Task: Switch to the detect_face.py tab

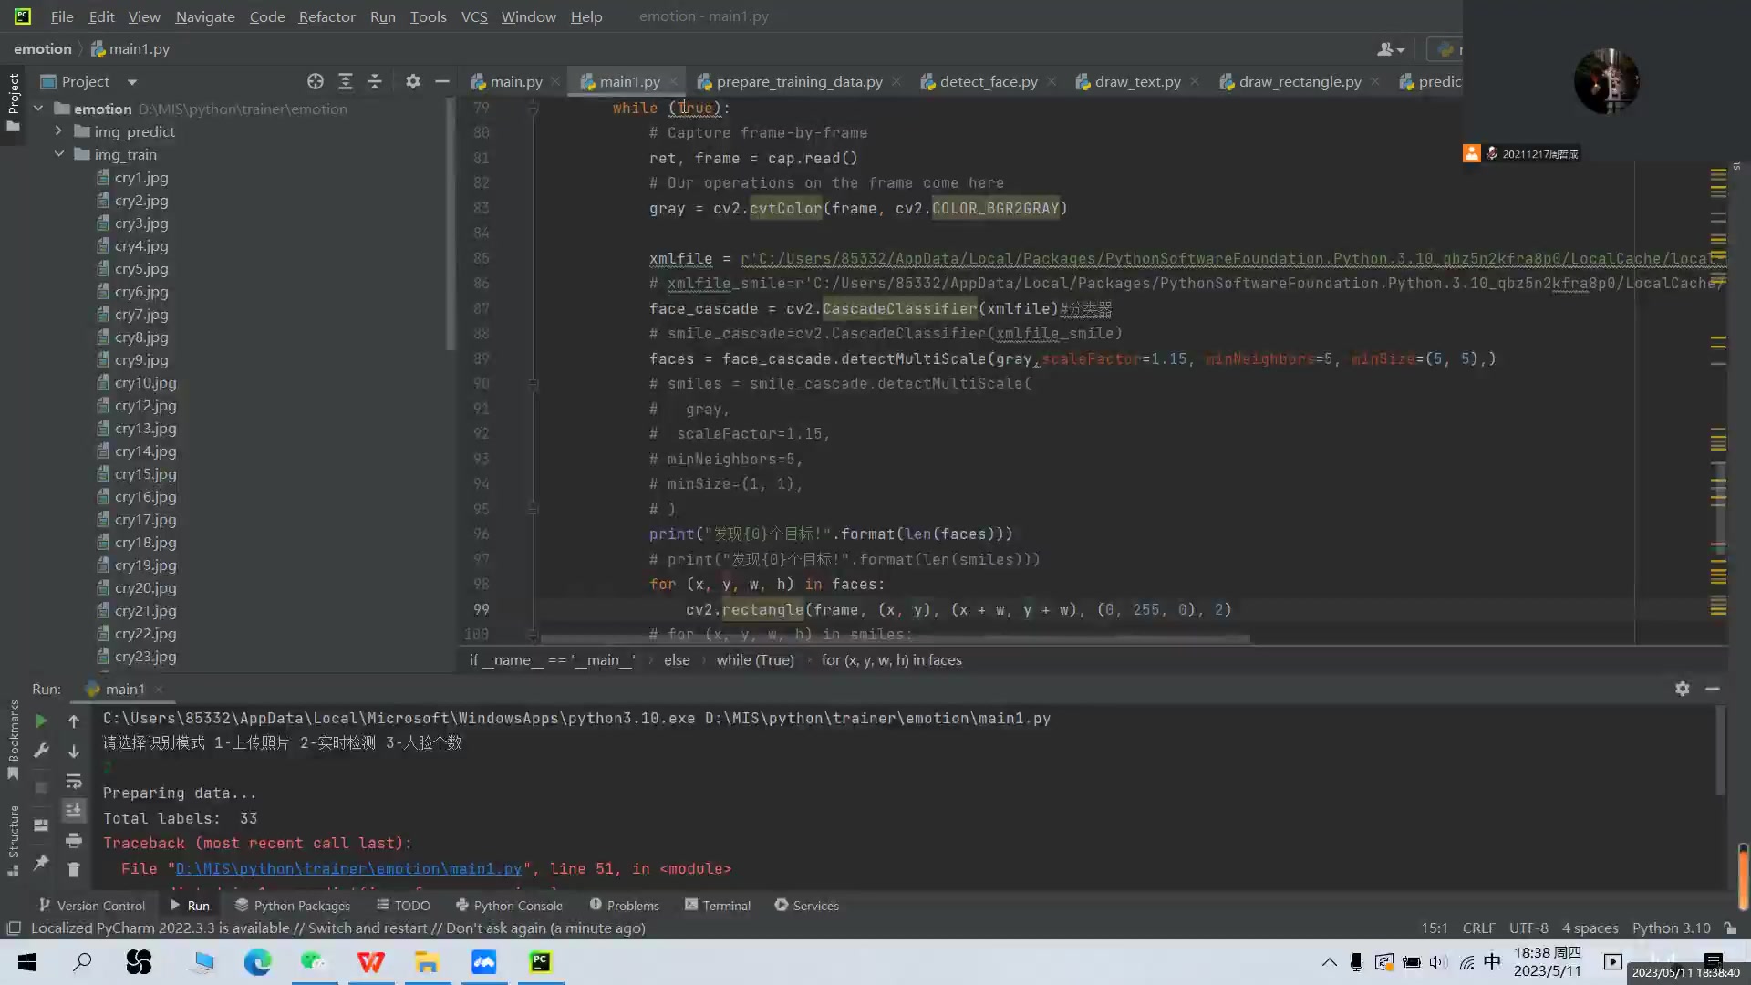Action: pos(988,81)
